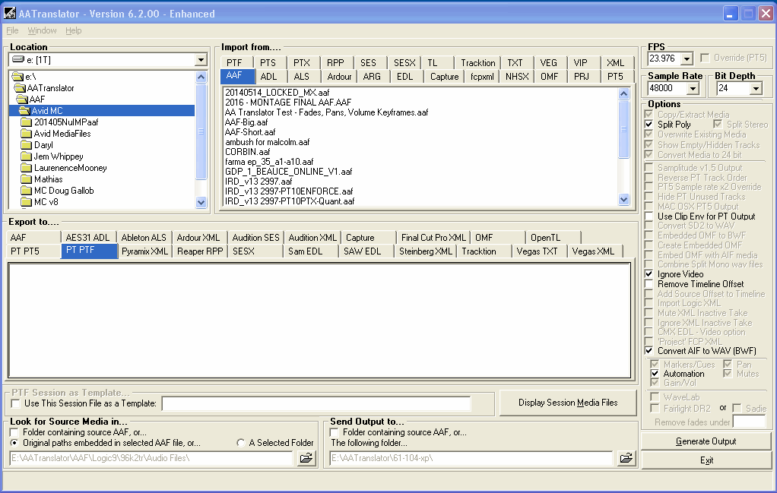Click the drive icon in Location dropdown
Screen dimensions: 777x493
(18, 59)
